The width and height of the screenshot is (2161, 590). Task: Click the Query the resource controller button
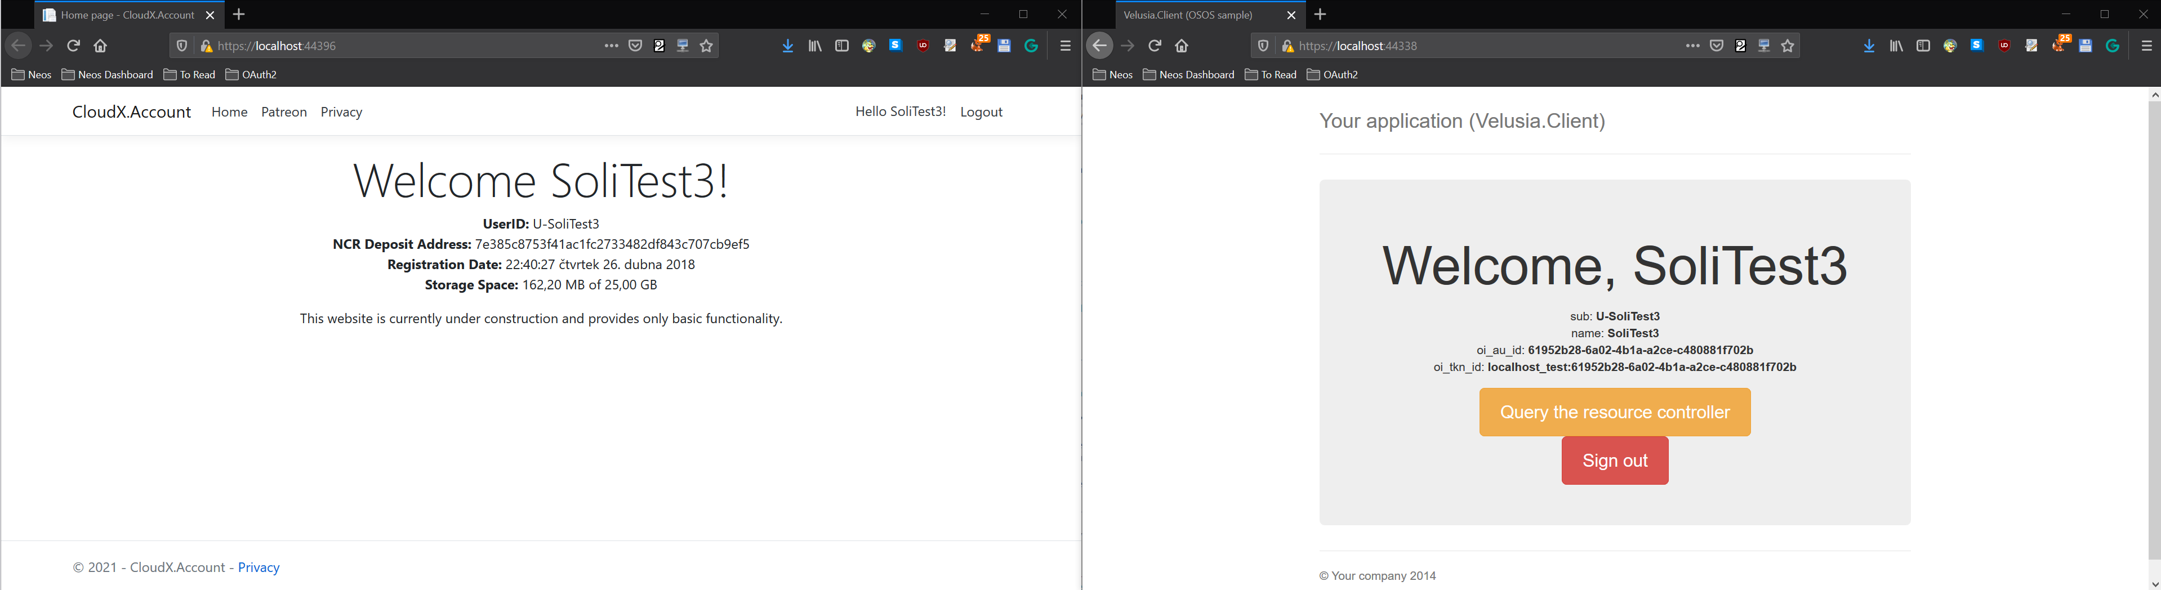coord(1614,412)
